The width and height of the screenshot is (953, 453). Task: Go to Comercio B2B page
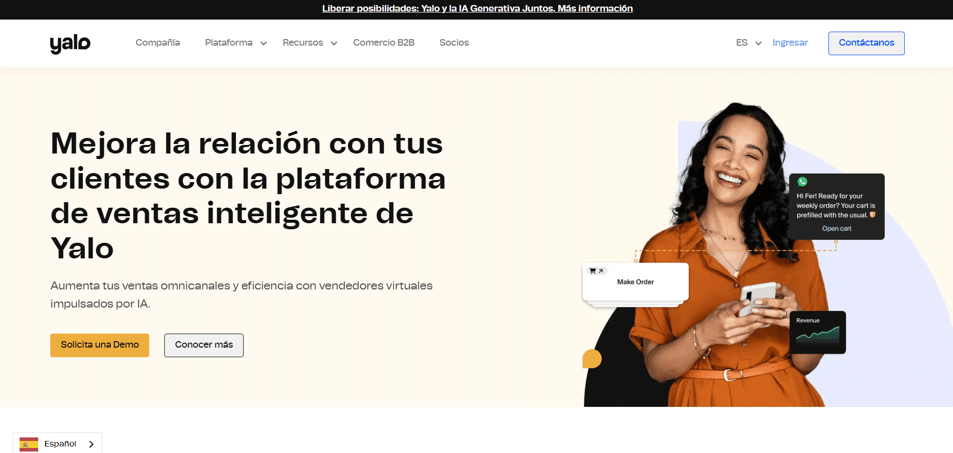pos(383,43)
